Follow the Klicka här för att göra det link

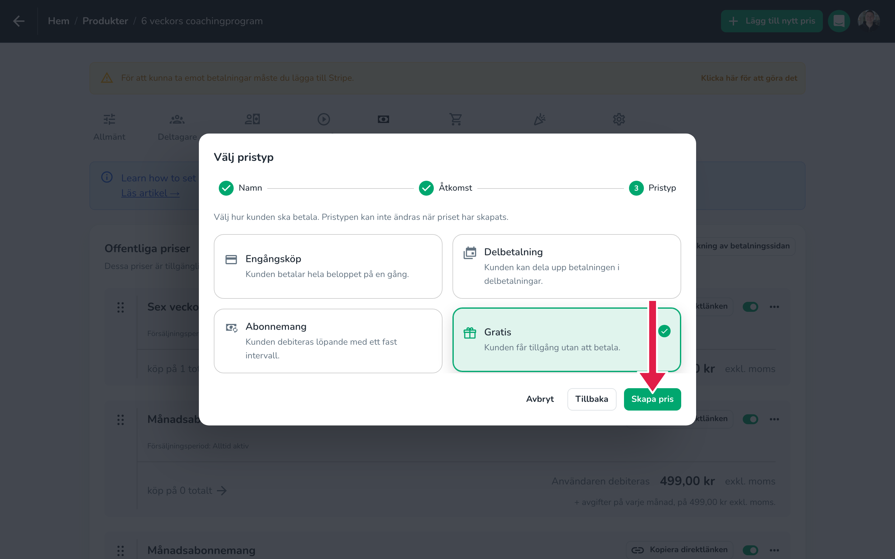point(749,78)
